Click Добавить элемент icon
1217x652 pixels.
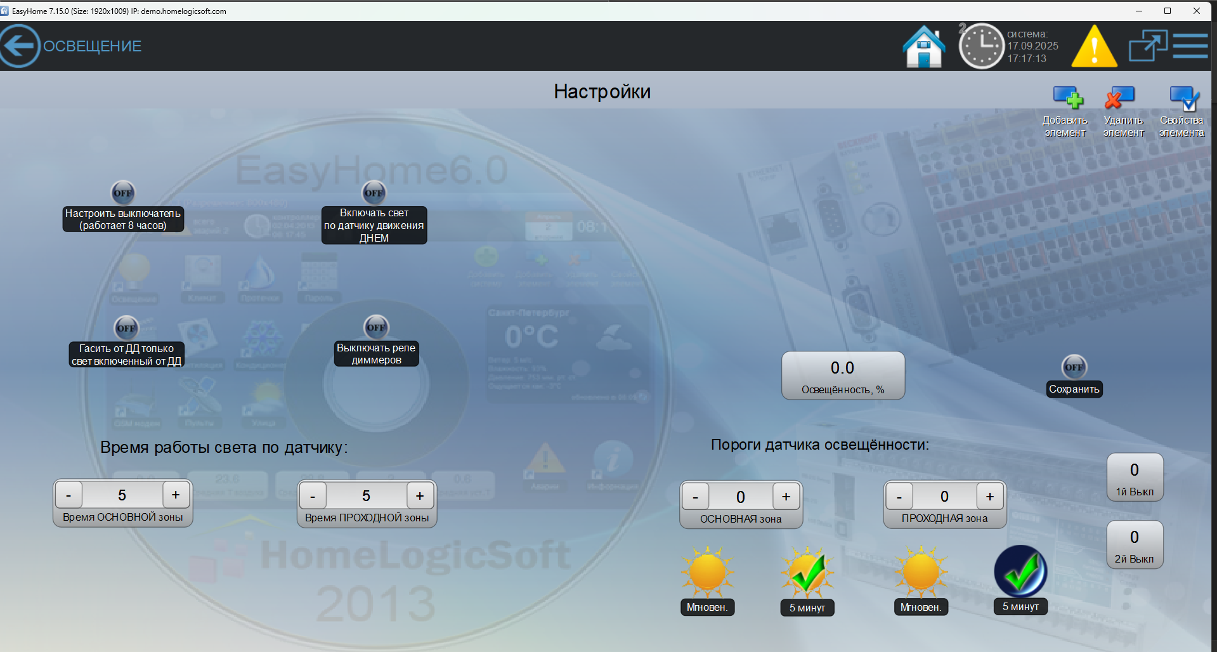1067,98
